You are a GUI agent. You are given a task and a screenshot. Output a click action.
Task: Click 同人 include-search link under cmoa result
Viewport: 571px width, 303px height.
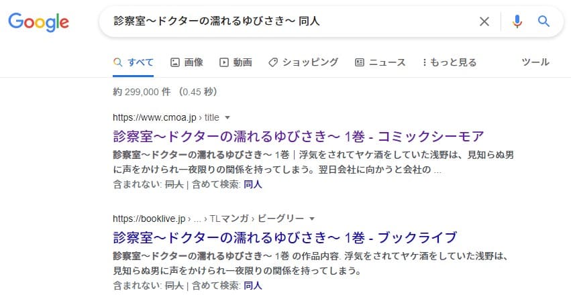click(x=253, y=184)
